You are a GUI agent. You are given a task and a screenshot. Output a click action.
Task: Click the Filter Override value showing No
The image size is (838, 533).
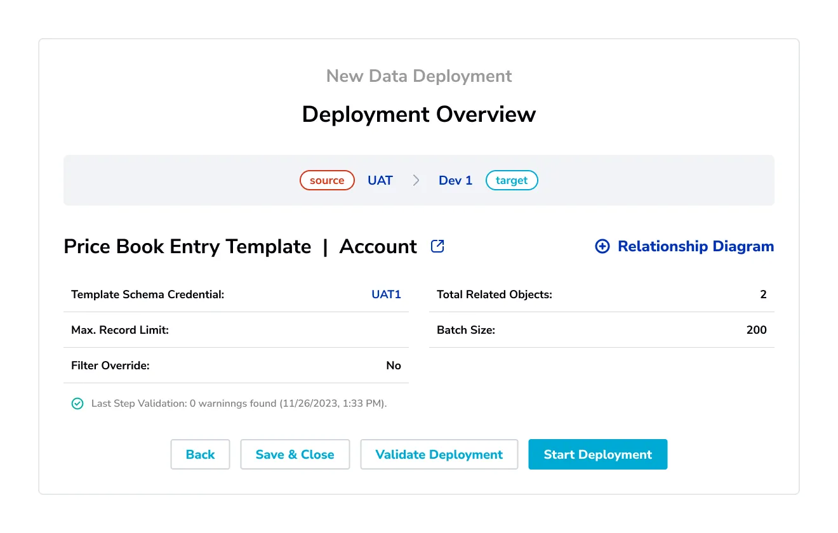pyautogui.click(x=394, y=365)
